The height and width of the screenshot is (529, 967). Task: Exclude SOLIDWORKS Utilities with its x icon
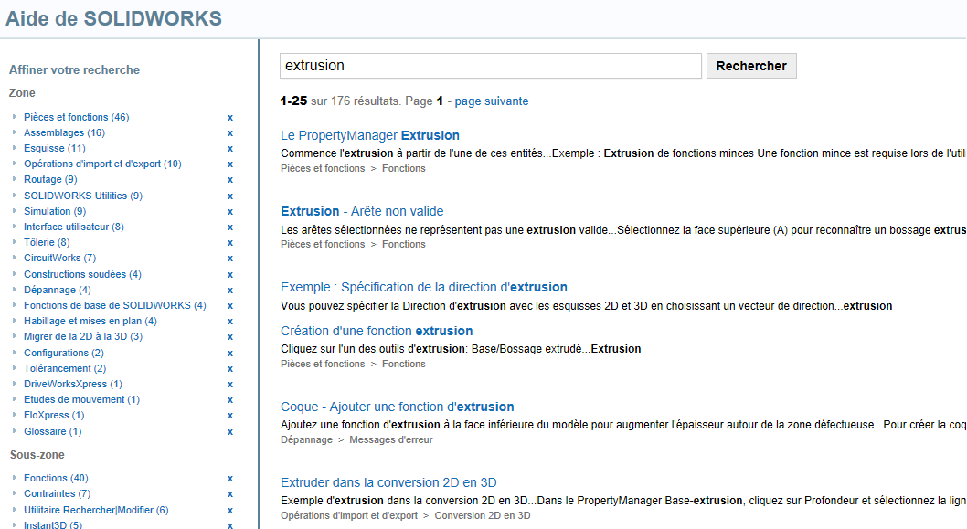coord(230,196)
